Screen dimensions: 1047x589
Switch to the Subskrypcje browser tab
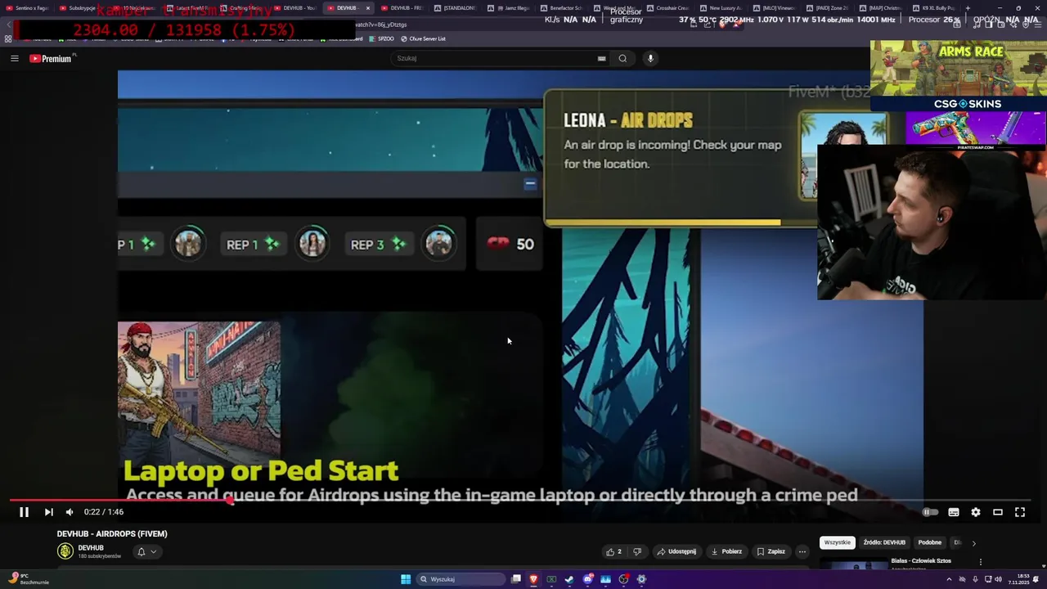pyautogui.click(x=81, y=8)
